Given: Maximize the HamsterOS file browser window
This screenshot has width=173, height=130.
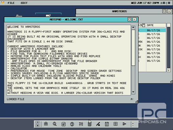Looking at the screenshot, I should 164,11.
